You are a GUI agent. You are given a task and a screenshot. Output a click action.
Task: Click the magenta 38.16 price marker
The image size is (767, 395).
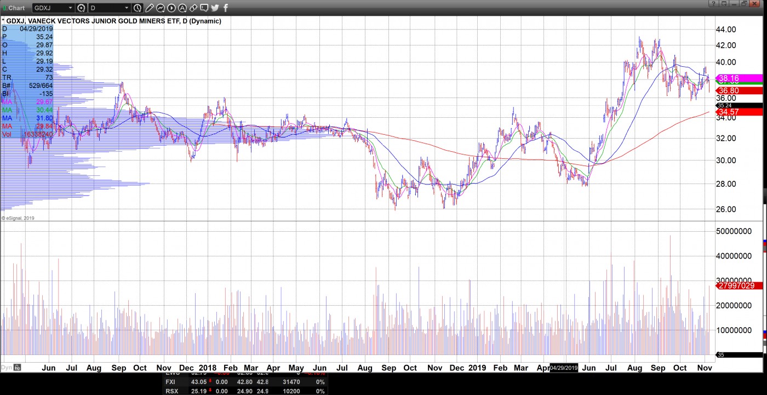pyautogui.click(x=740, y=78)
